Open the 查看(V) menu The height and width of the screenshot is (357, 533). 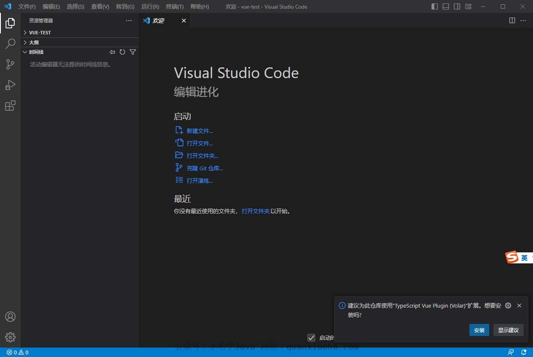tap(100, 7)
